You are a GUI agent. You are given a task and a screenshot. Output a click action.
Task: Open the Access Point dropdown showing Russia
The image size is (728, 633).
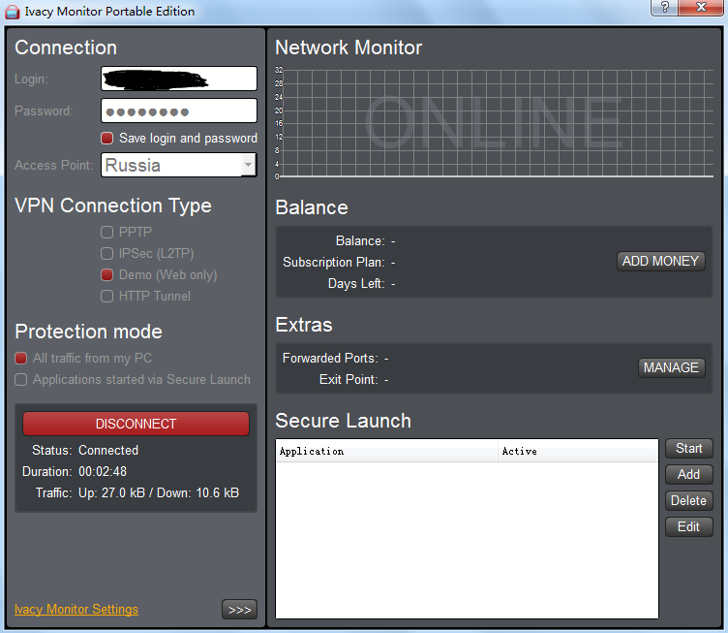pos(179,165)
